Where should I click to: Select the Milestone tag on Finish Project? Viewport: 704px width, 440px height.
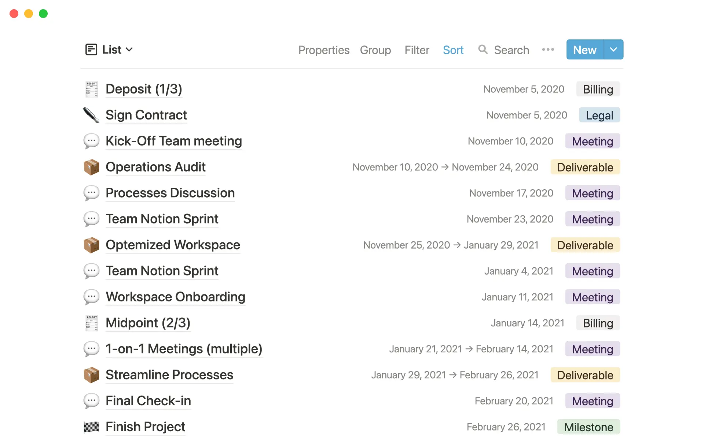point(588,426)
